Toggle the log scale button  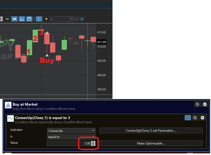[x=7, y=19]
